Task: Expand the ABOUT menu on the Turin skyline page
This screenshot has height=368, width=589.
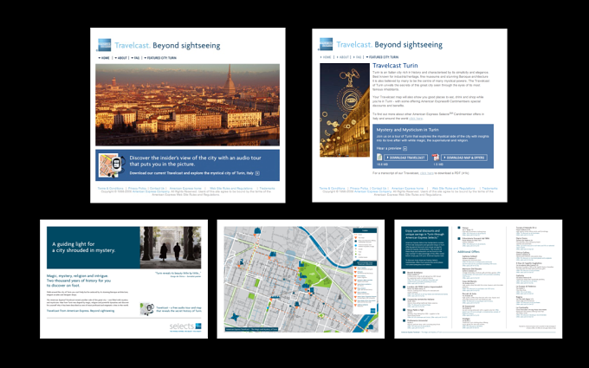Action: pos(121,58)
